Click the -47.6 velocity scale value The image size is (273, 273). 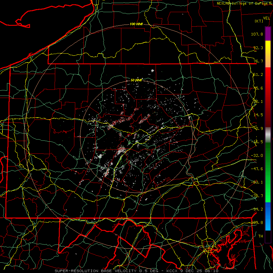point(257,169)
